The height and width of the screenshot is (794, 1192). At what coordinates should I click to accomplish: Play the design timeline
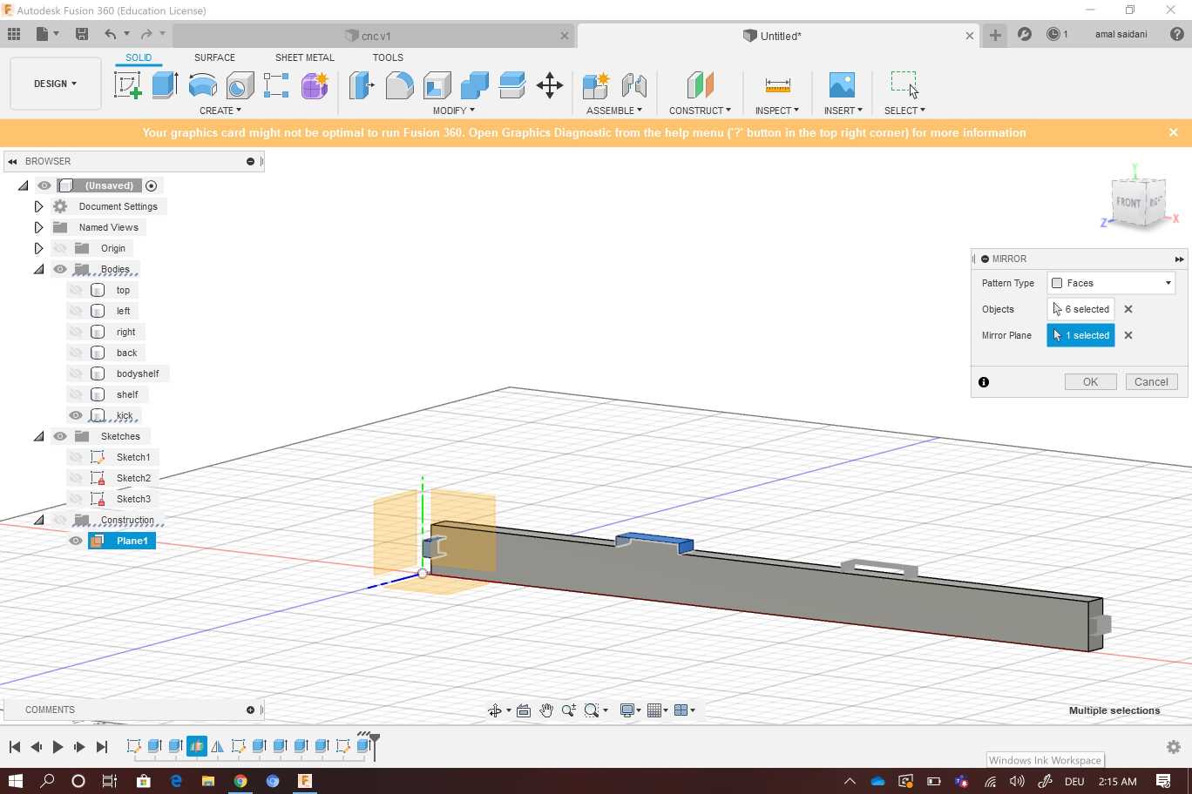pos(58,746)
